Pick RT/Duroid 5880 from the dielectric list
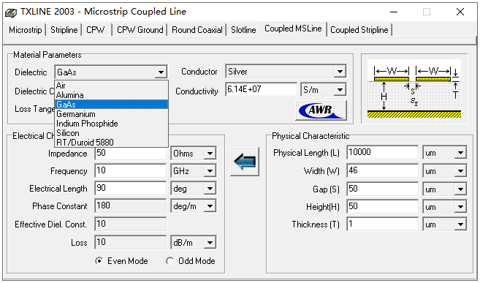Viewport: 480px width, 283px height. (112, 143)
